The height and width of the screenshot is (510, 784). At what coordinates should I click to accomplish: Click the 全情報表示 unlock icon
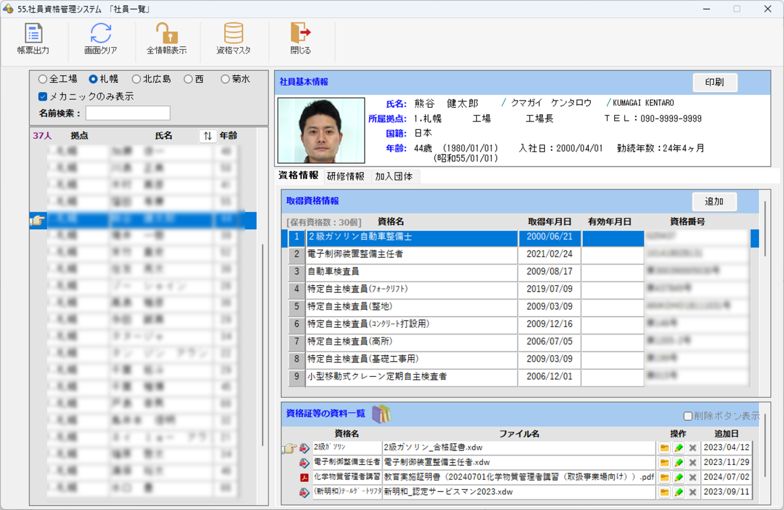click(x=167, y=34)
